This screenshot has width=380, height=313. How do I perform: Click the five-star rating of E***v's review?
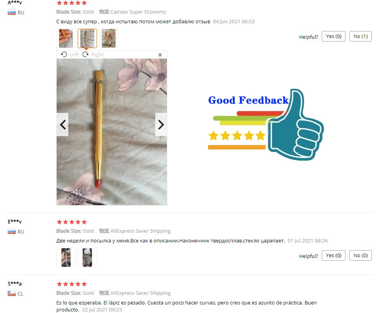click(71, 222)
